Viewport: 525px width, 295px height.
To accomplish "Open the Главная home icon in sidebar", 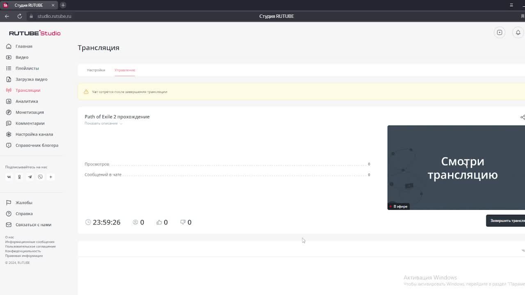I will coord(9,46).
